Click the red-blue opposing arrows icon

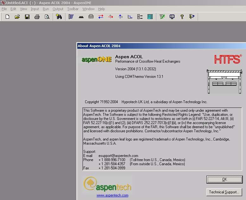pos(101,17)
